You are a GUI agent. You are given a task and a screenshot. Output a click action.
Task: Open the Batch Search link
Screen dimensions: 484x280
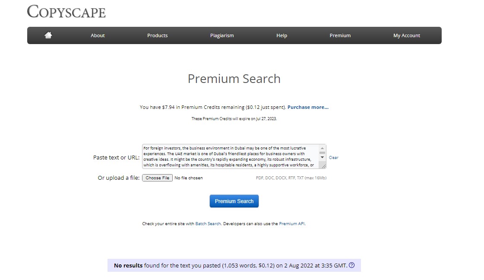click(208, 223)
